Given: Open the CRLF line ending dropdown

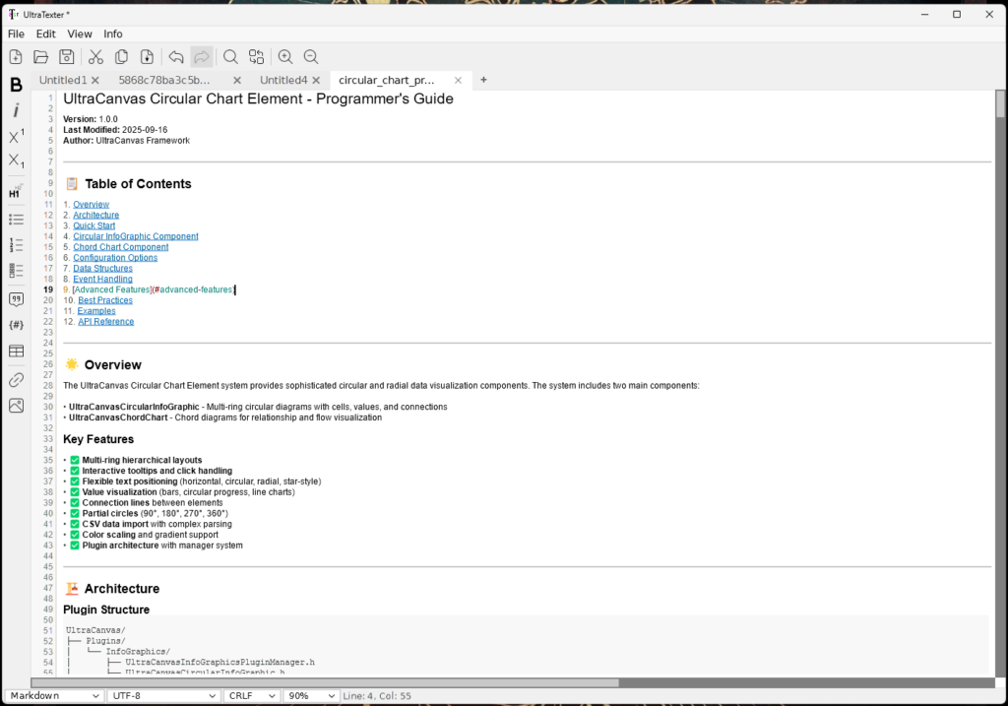Looking at the screenshot, I should pyautogui.click(x=251, y=695).
